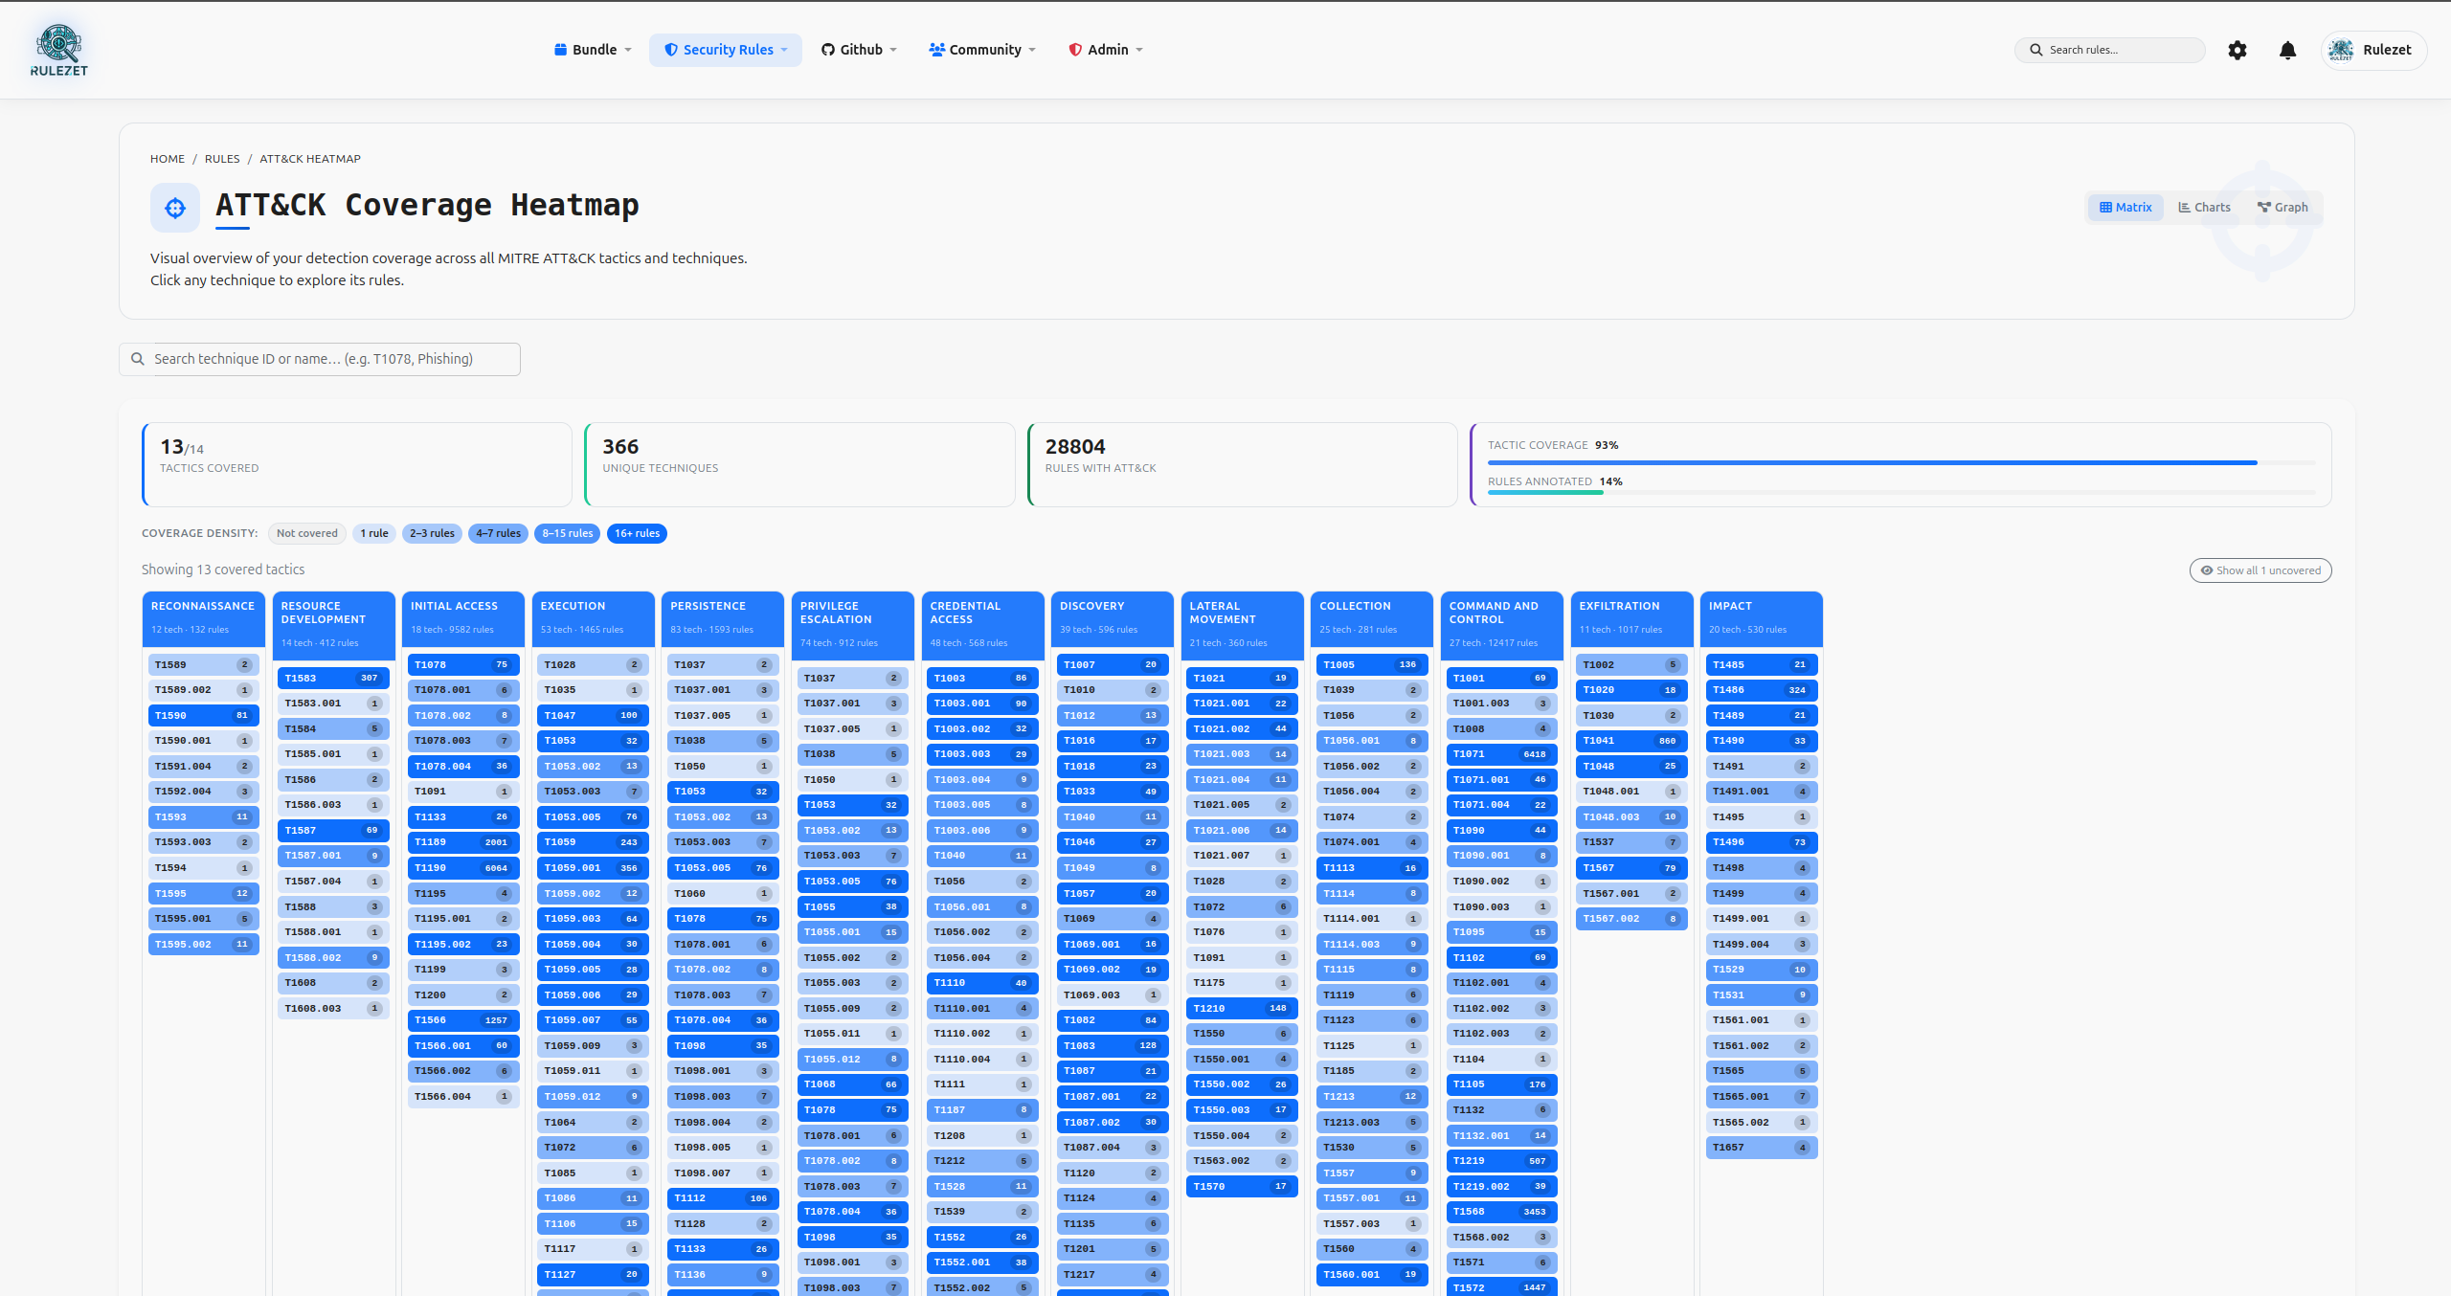Expand the Community dropdown

981,50
